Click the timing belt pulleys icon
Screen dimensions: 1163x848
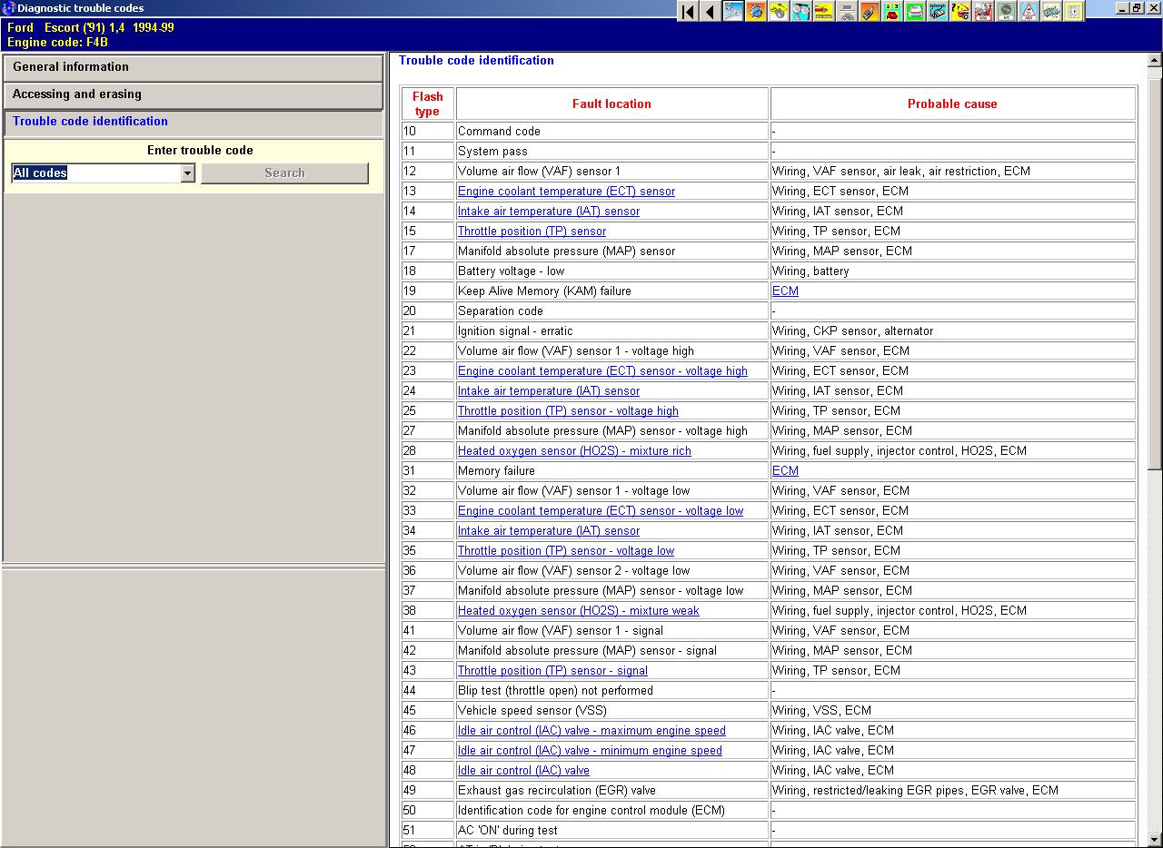point(801,11)
